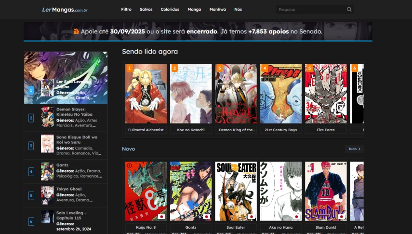Open Sono Bisque Doll wa Koi wo Suru
The height and width of the screenshot is (234, 412).
point(66,145)
